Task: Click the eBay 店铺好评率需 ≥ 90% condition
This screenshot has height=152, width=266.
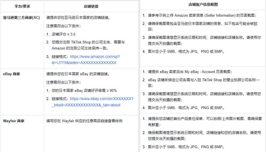Action: [84, 90]
